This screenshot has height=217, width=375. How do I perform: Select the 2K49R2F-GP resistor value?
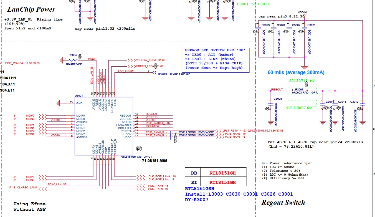74,64
